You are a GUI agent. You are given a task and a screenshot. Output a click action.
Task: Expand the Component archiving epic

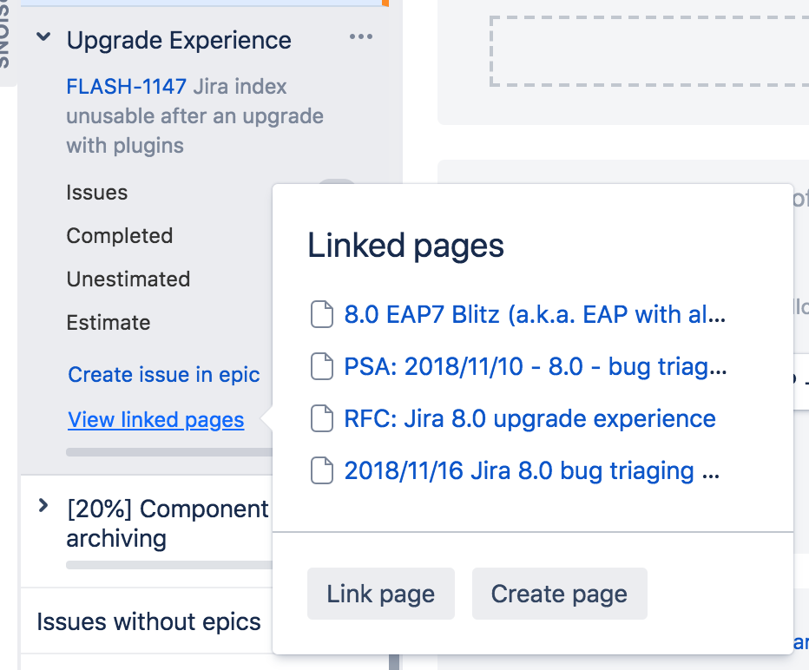[44, 505]
